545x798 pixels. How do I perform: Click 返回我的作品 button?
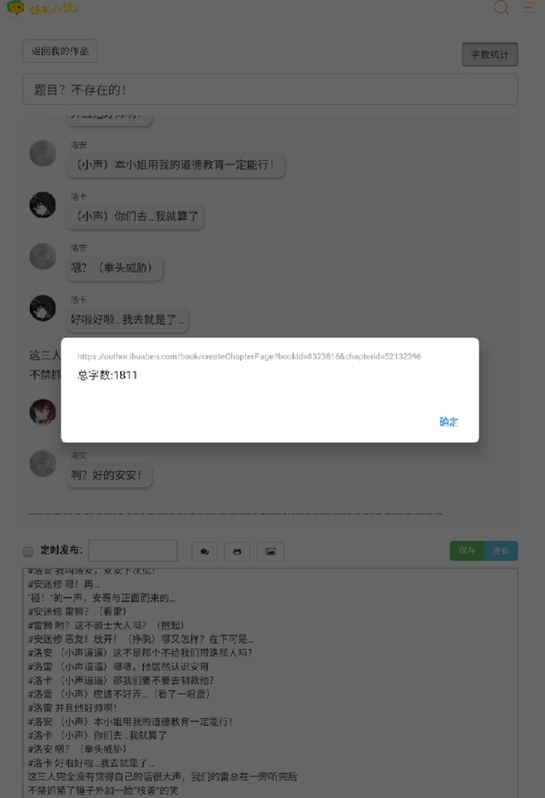[60, 51]
